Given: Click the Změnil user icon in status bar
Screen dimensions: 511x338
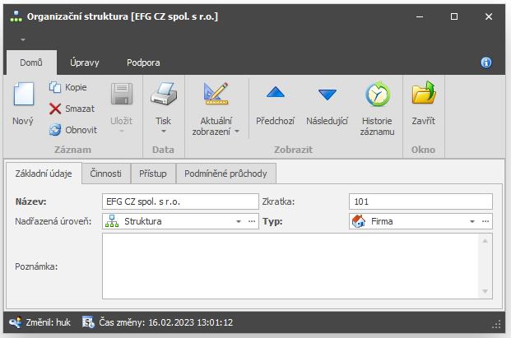Looking at the screenshot, I should (15, 322).
